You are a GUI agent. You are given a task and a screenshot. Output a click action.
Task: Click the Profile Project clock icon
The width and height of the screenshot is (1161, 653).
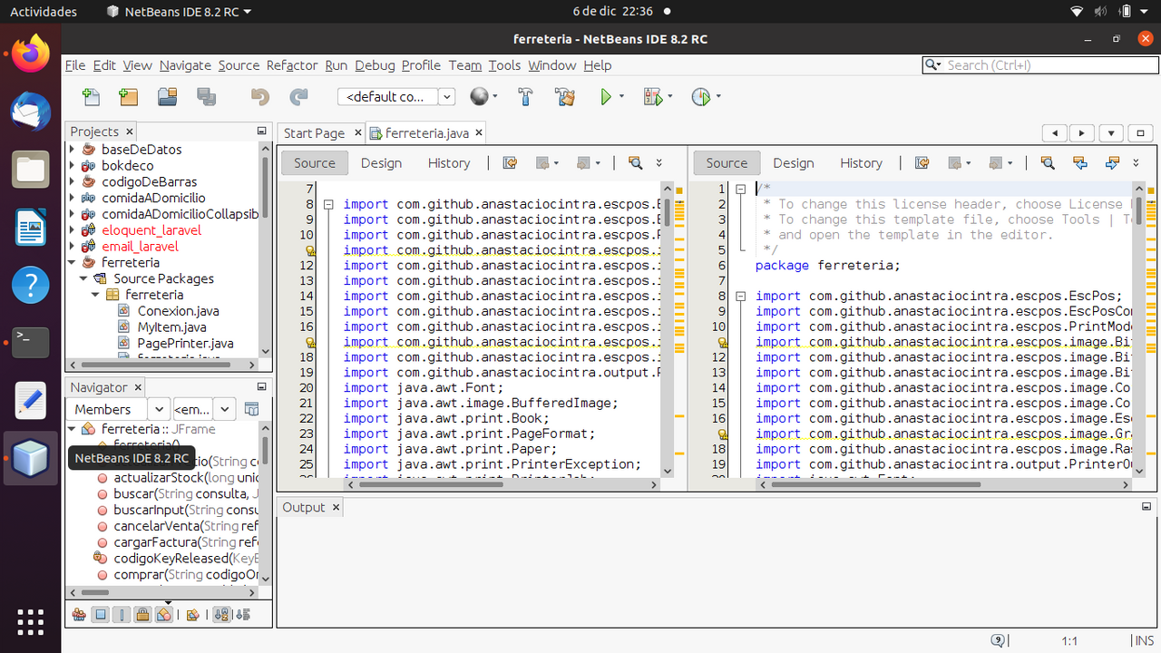700,97
